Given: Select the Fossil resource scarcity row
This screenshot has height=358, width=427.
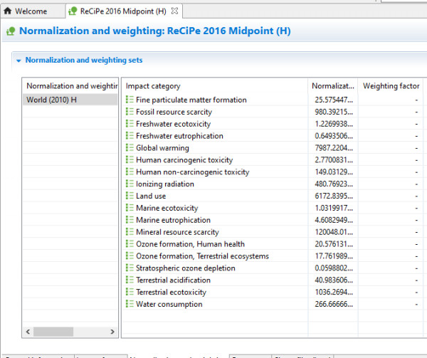Looking at the screenshot, I should tap(273, 112).
